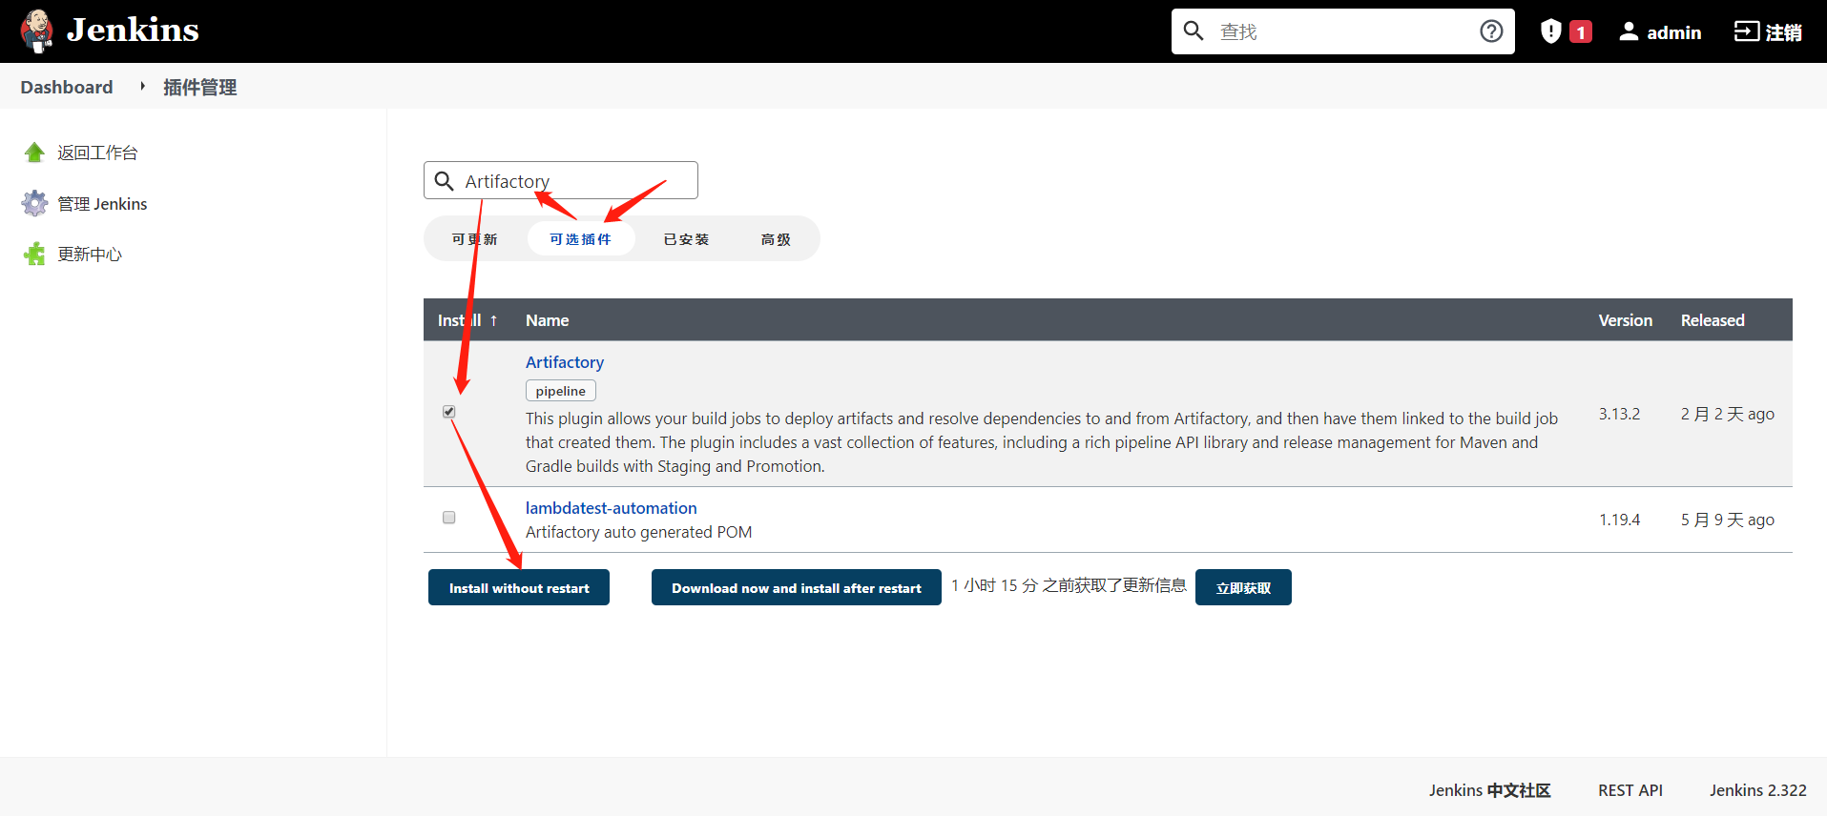
Task: Click the Jenkins butler logo icon
Action: pos(37,31)
